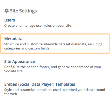The height and width of the screenshot is (100, 112).
Task: Click 'Structure and customize site-wide dataset' description line
Action: coord(53,44)
